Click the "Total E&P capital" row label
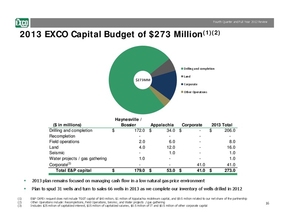The width and height of the screenshot is (287, 221). point(73,171)
